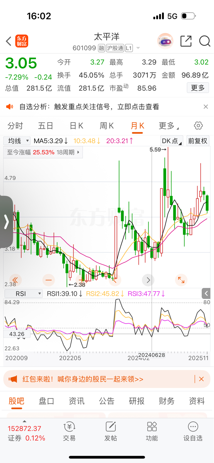
Task: Expand 至今涨幅 18周期 panel
Action: pos(43,152)
